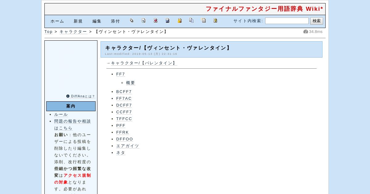370x194 pixels.
Task: Click the red アクセス規制の対象 warning text
Action: pyautogui.click(x=72, y=179)
